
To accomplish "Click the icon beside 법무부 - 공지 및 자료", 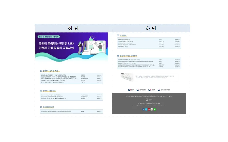I will click(x=41, y=71).
